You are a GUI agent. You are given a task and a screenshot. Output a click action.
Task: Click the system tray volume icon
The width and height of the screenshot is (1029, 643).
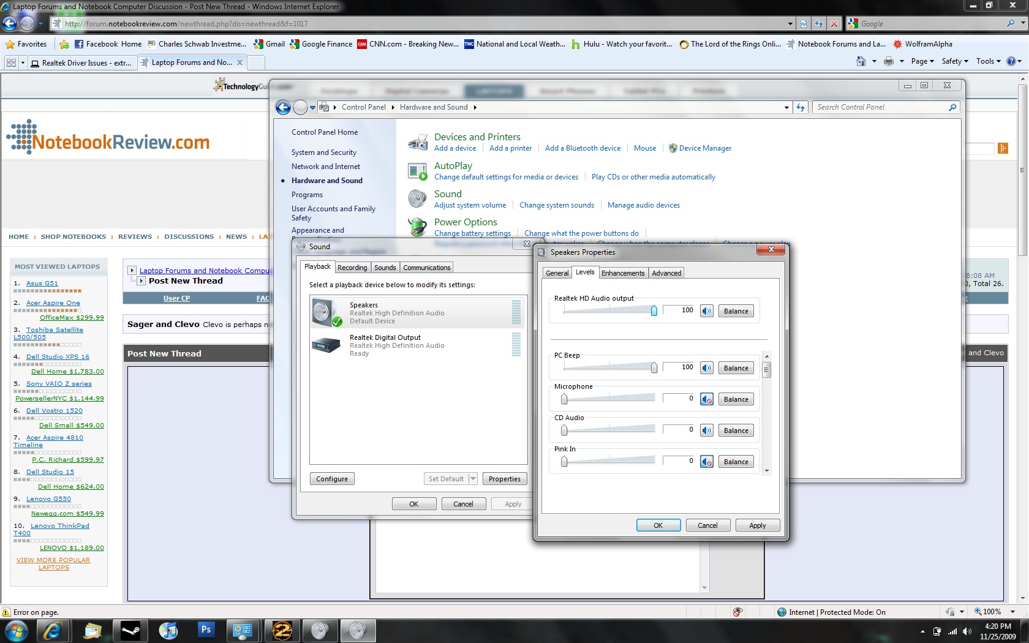pyautogui.click(x=967, y=631)
